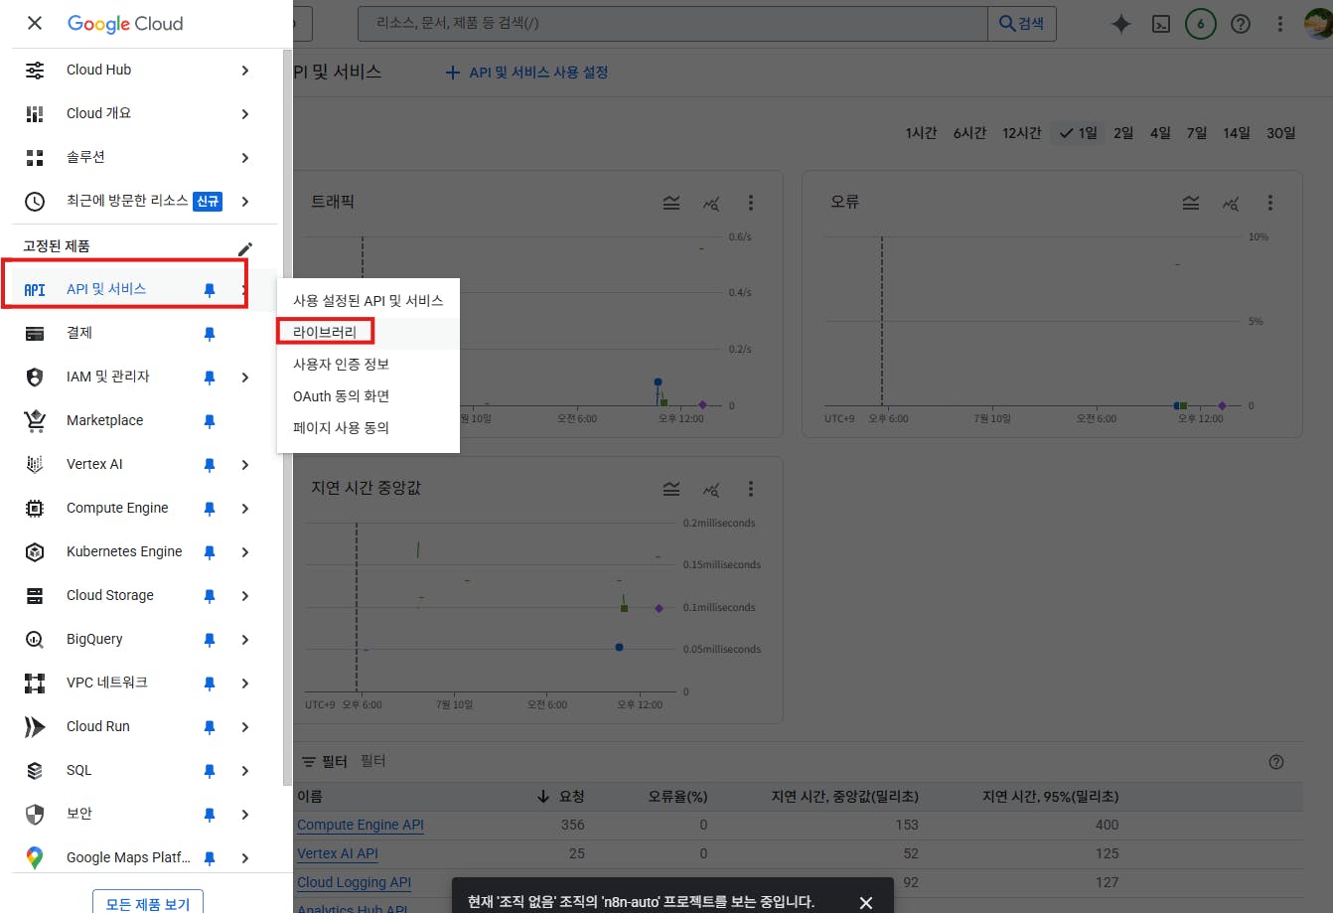This screenshot has height=913, width=1333.
Task: Unpin API 및 서비스 from pinned products
Action: click(x=210, y=290)
